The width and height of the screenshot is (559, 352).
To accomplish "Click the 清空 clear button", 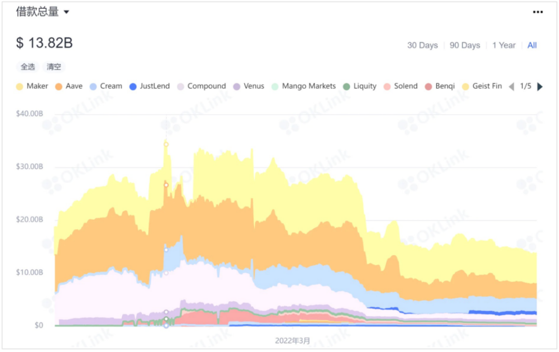I will click(x=54, y=67).
